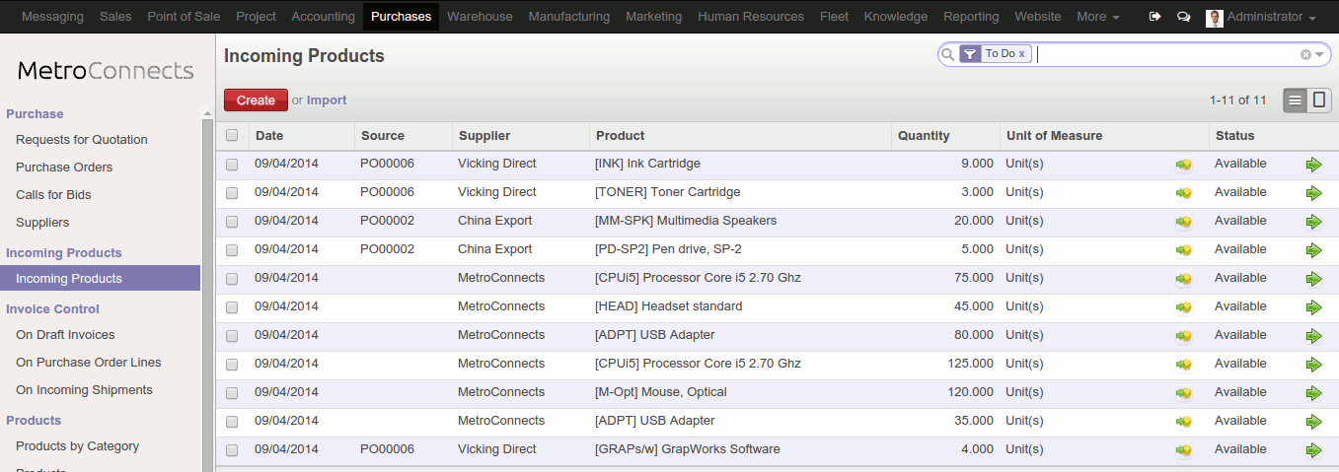Click the yellow scrap icon for Mouse, Optical row
The width and height of the screenshot is (1339, 472).
point(1184,393)
